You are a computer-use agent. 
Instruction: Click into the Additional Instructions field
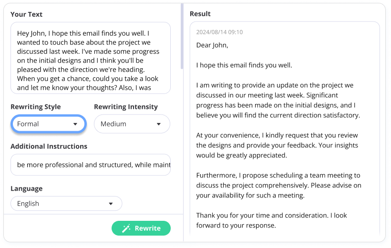click(x=90, y=165)
